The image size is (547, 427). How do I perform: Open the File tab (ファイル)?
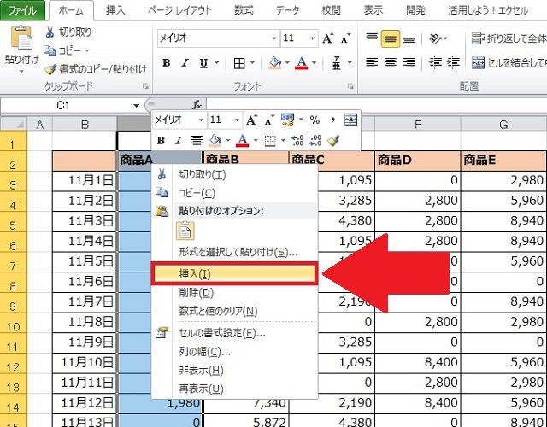click(x=23, y=10)
